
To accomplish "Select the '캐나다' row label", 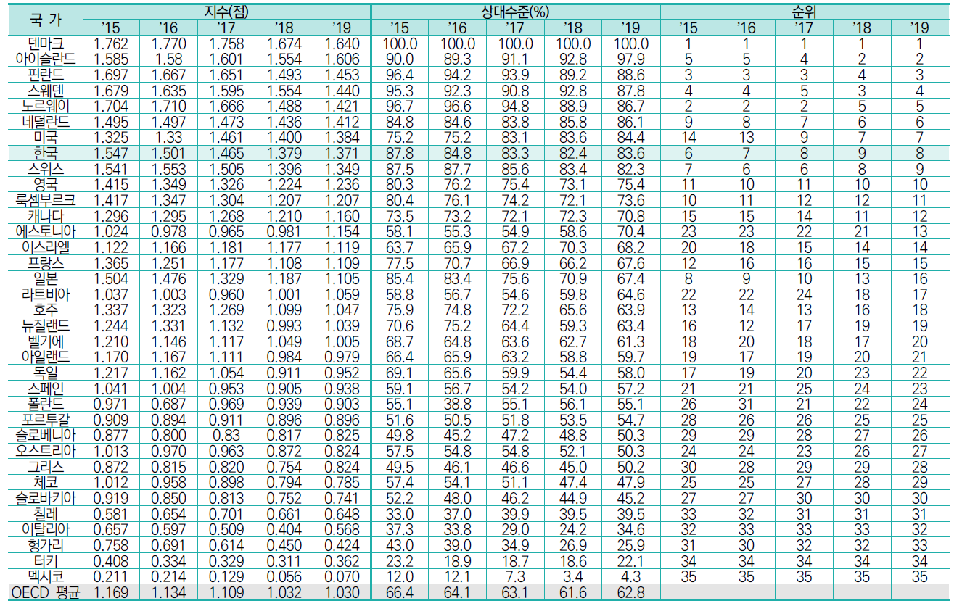I will coord(46,216).
